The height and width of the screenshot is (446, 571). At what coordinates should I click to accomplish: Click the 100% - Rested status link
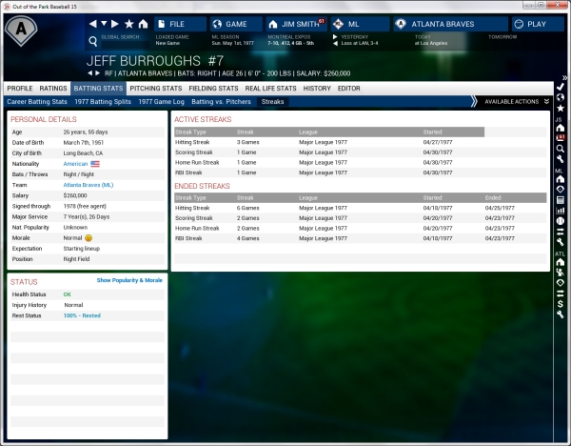pos(82,315)
